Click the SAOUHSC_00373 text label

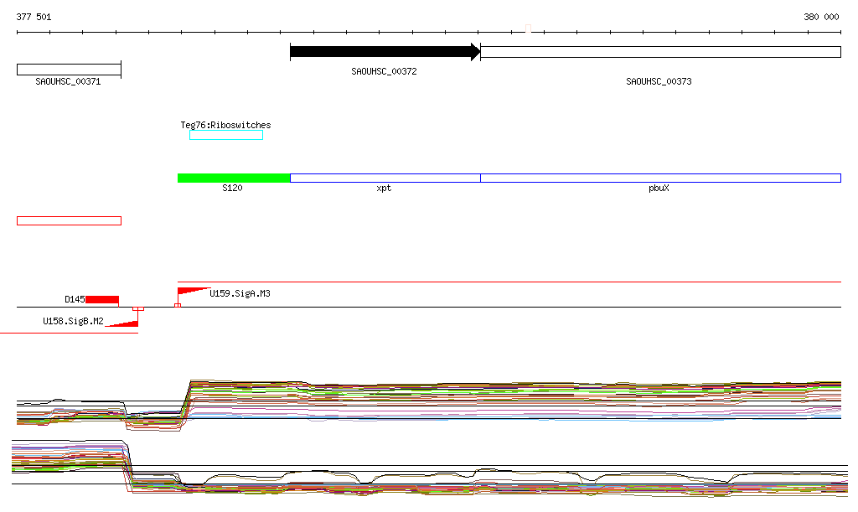[659, 81]
